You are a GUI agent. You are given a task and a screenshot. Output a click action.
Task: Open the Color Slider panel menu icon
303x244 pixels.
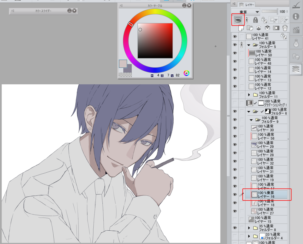tap(13, 11)
